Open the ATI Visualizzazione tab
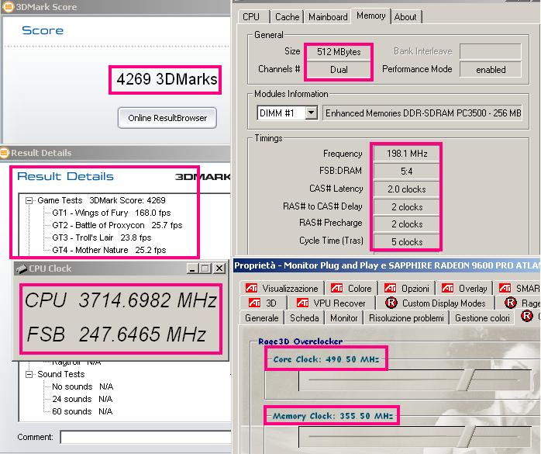This screenshot has height=454, width=541. coord(281,288)
